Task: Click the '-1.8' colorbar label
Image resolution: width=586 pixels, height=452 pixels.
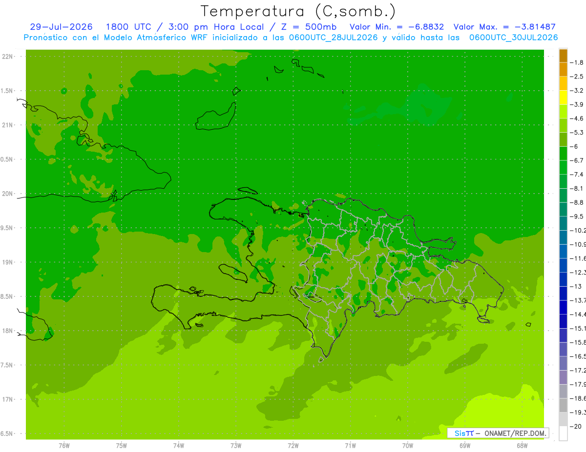Action: (577, 62)
